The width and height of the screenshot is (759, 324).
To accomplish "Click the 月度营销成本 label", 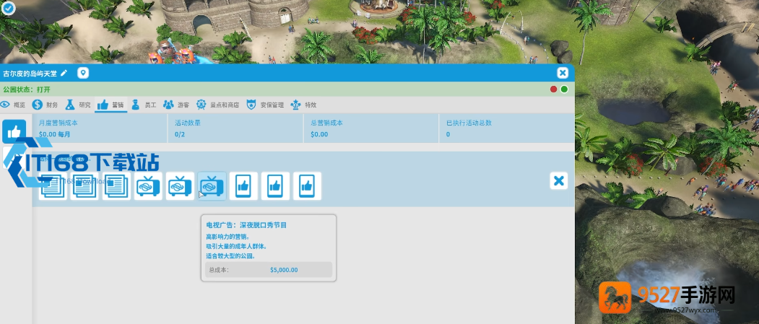I will click(x=58, y=123).
